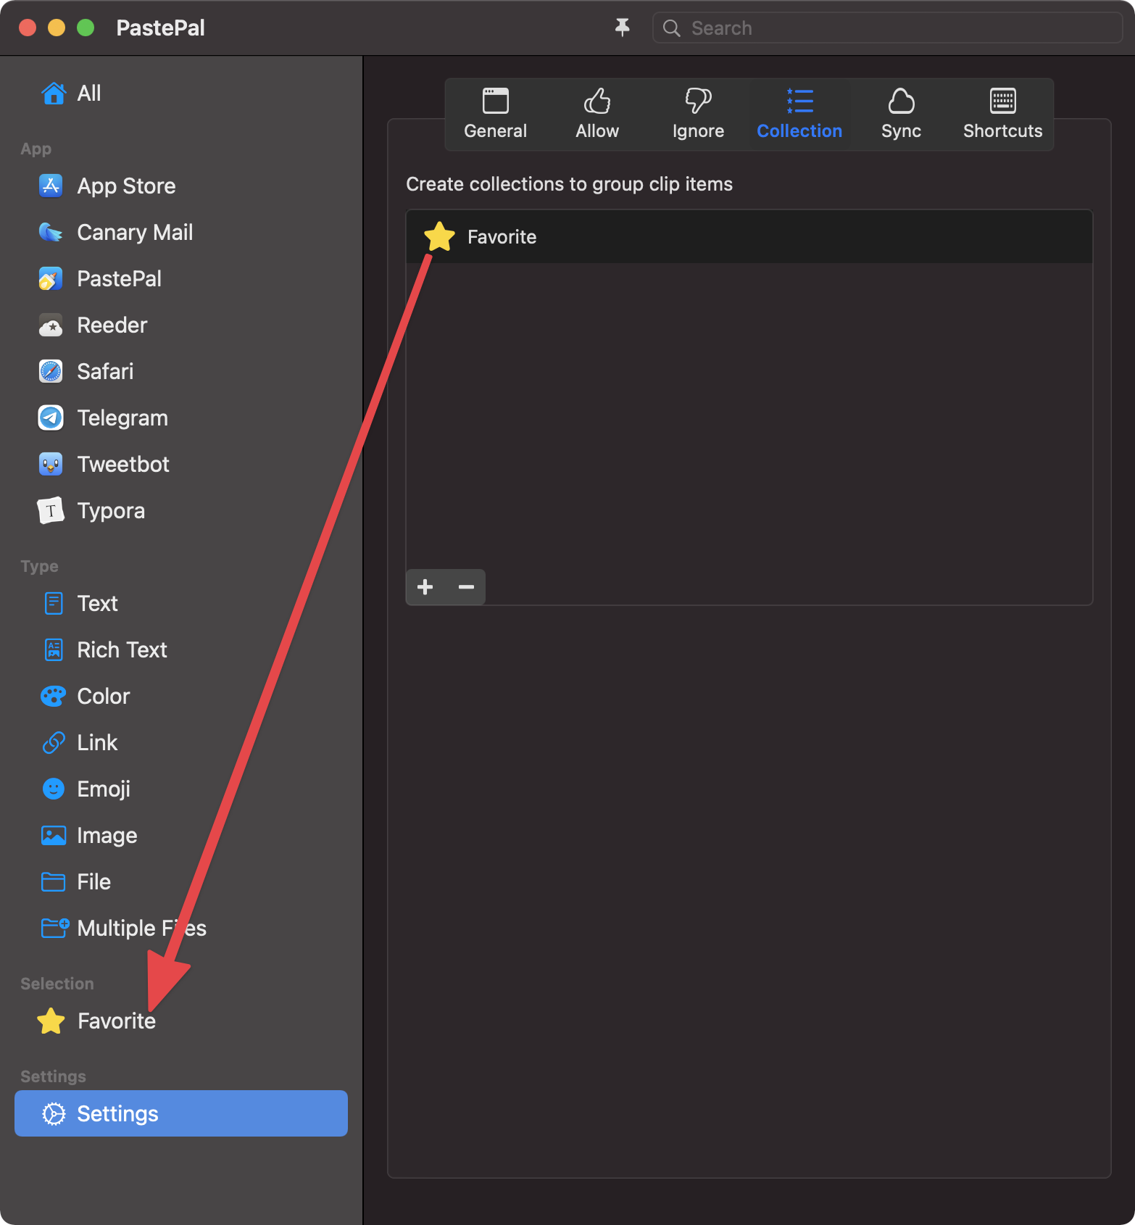
Task: Add a new collection with plus button
Action: (425, 587)
